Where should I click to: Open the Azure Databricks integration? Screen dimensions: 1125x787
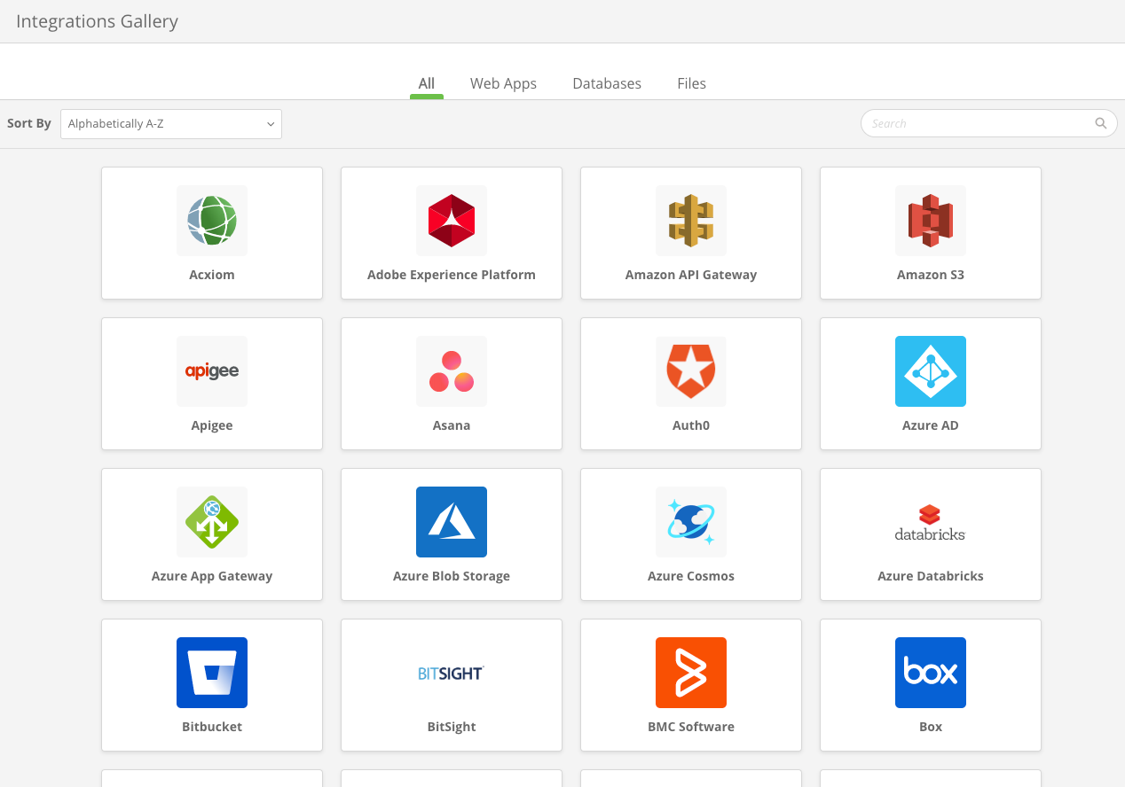tap(930, 522)
